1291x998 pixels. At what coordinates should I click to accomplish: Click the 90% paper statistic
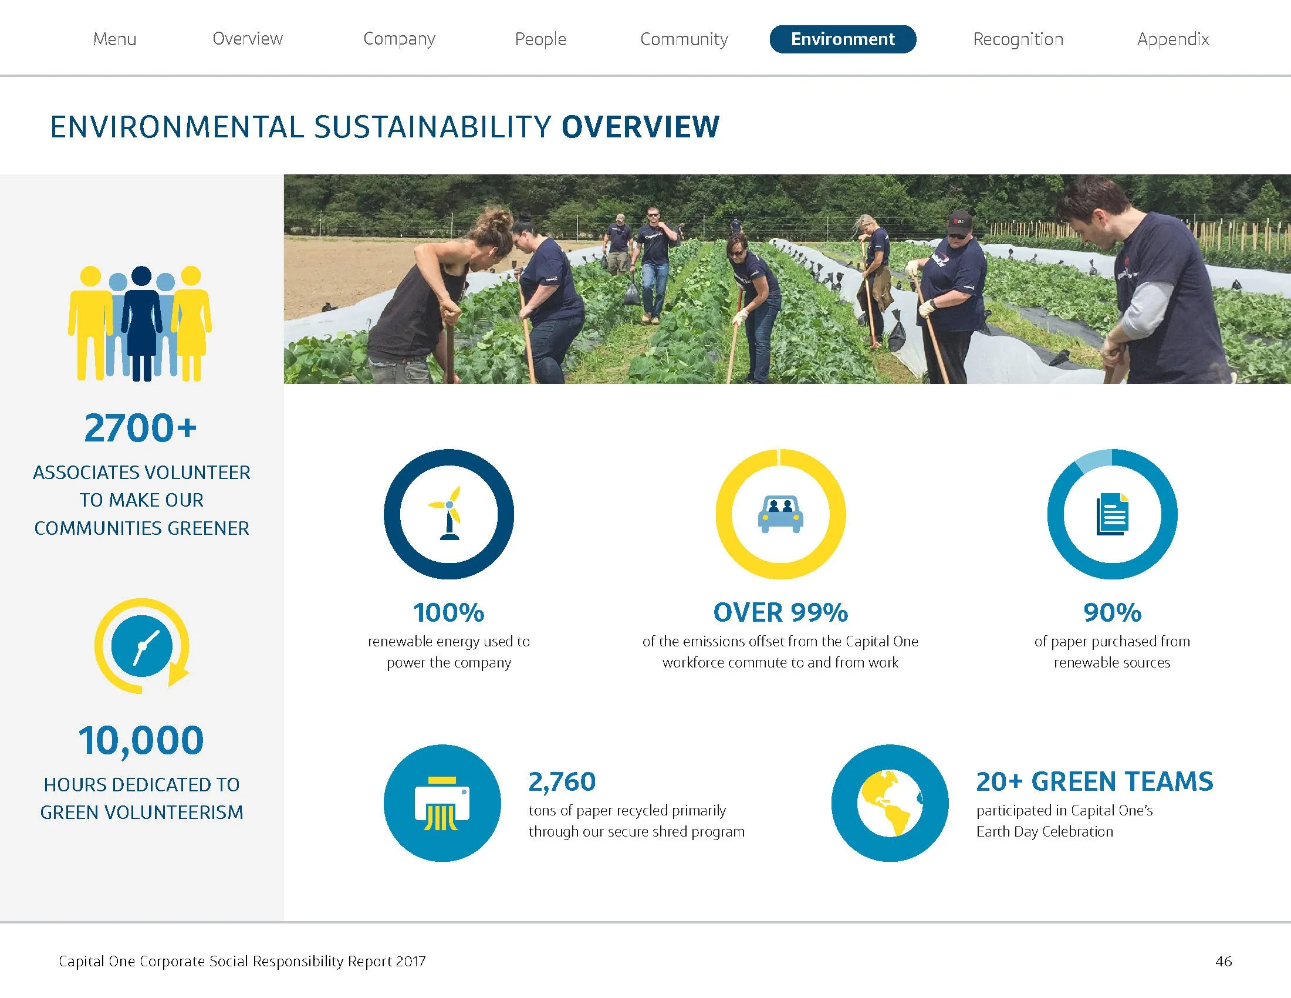[1112, 612]
